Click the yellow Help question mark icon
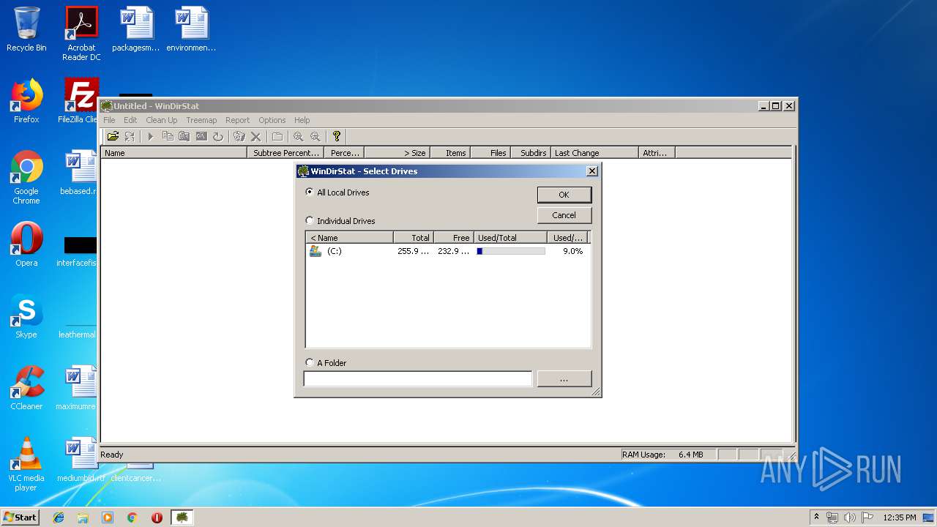937x527 pixels. click(x=336, y=136)
